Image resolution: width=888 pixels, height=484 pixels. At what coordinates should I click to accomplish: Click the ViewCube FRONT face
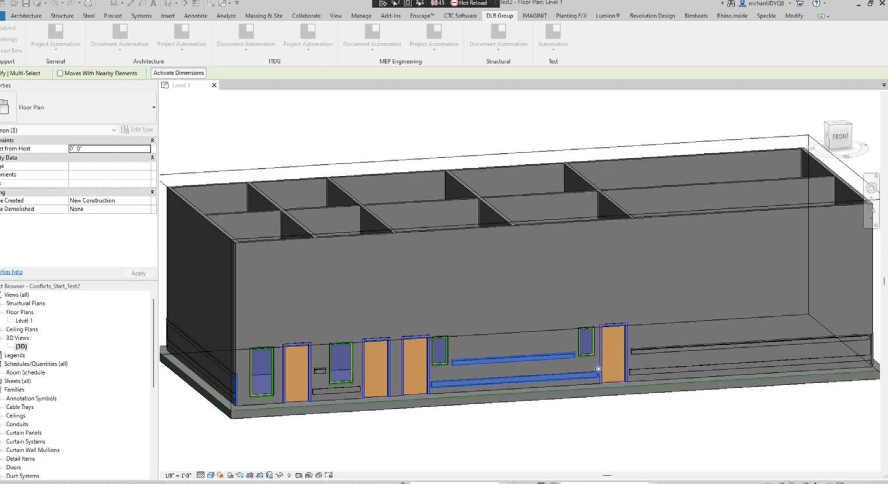tap(840, 136)
